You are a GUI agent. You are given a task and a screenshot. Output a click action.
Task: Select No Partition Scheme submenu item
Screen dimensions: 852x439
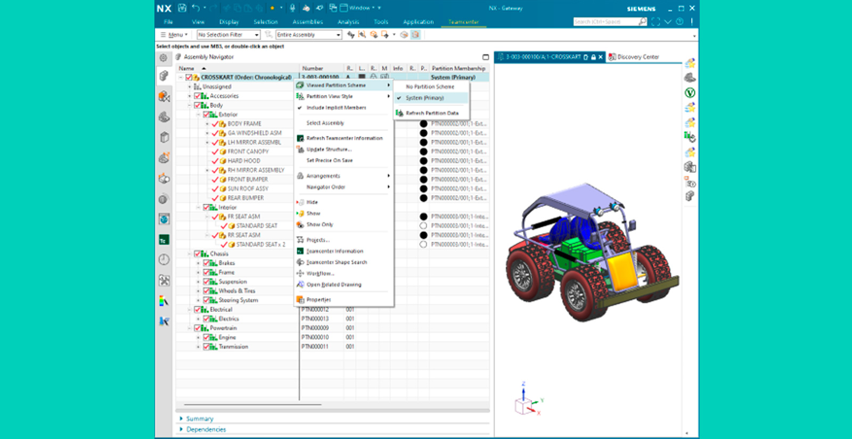tap(430, 87)
